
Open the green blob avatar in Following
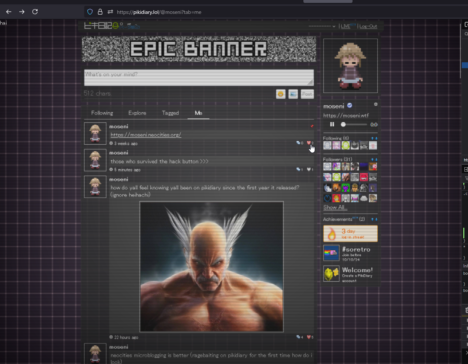tap(346, 145)
